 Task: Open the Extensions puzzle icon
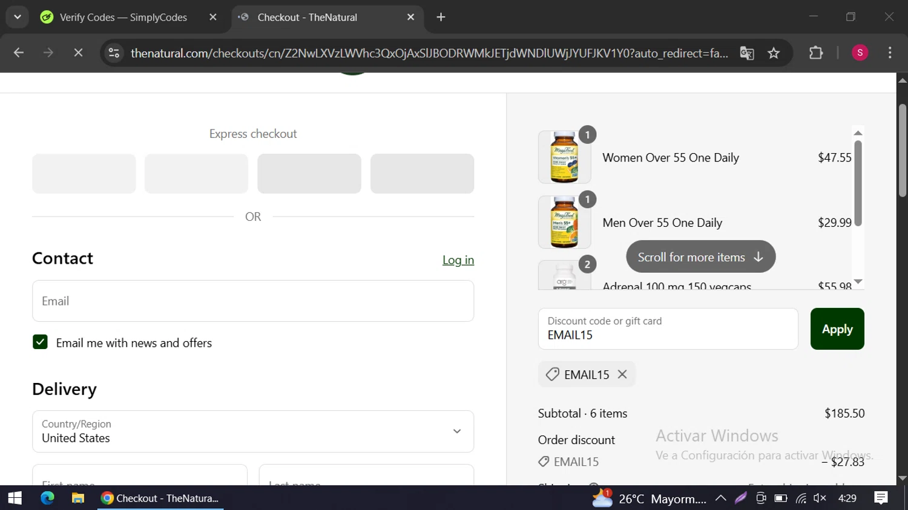click(x=816, y=53)
